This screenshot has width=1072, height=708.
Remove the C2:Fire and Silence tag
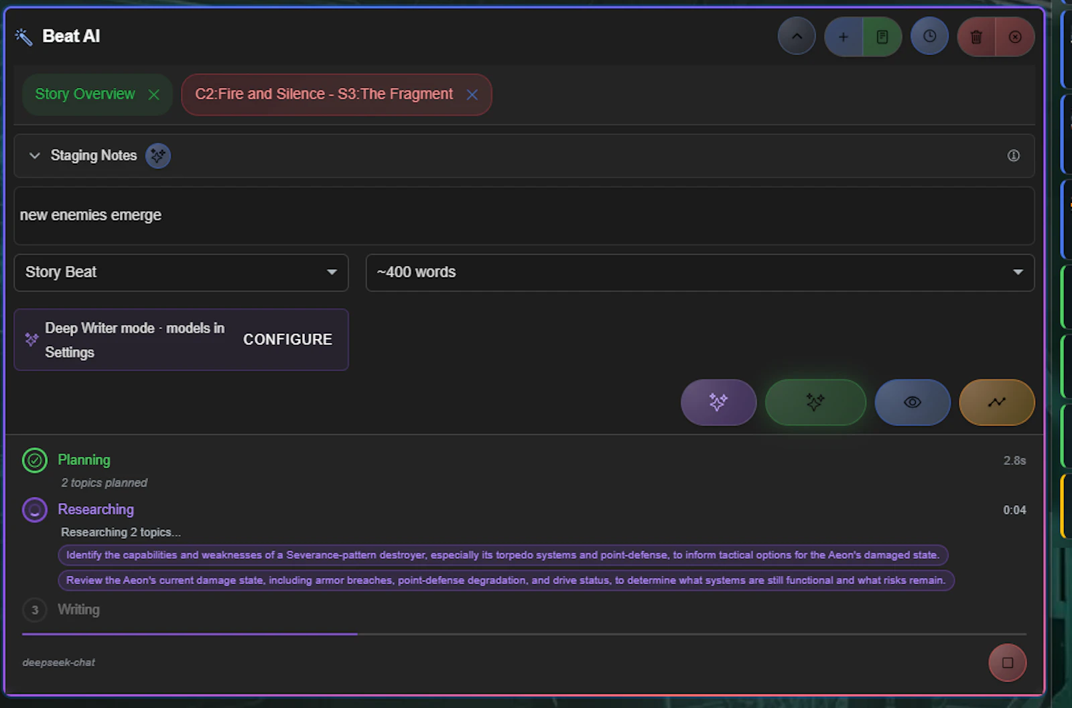tap(472, 94)
